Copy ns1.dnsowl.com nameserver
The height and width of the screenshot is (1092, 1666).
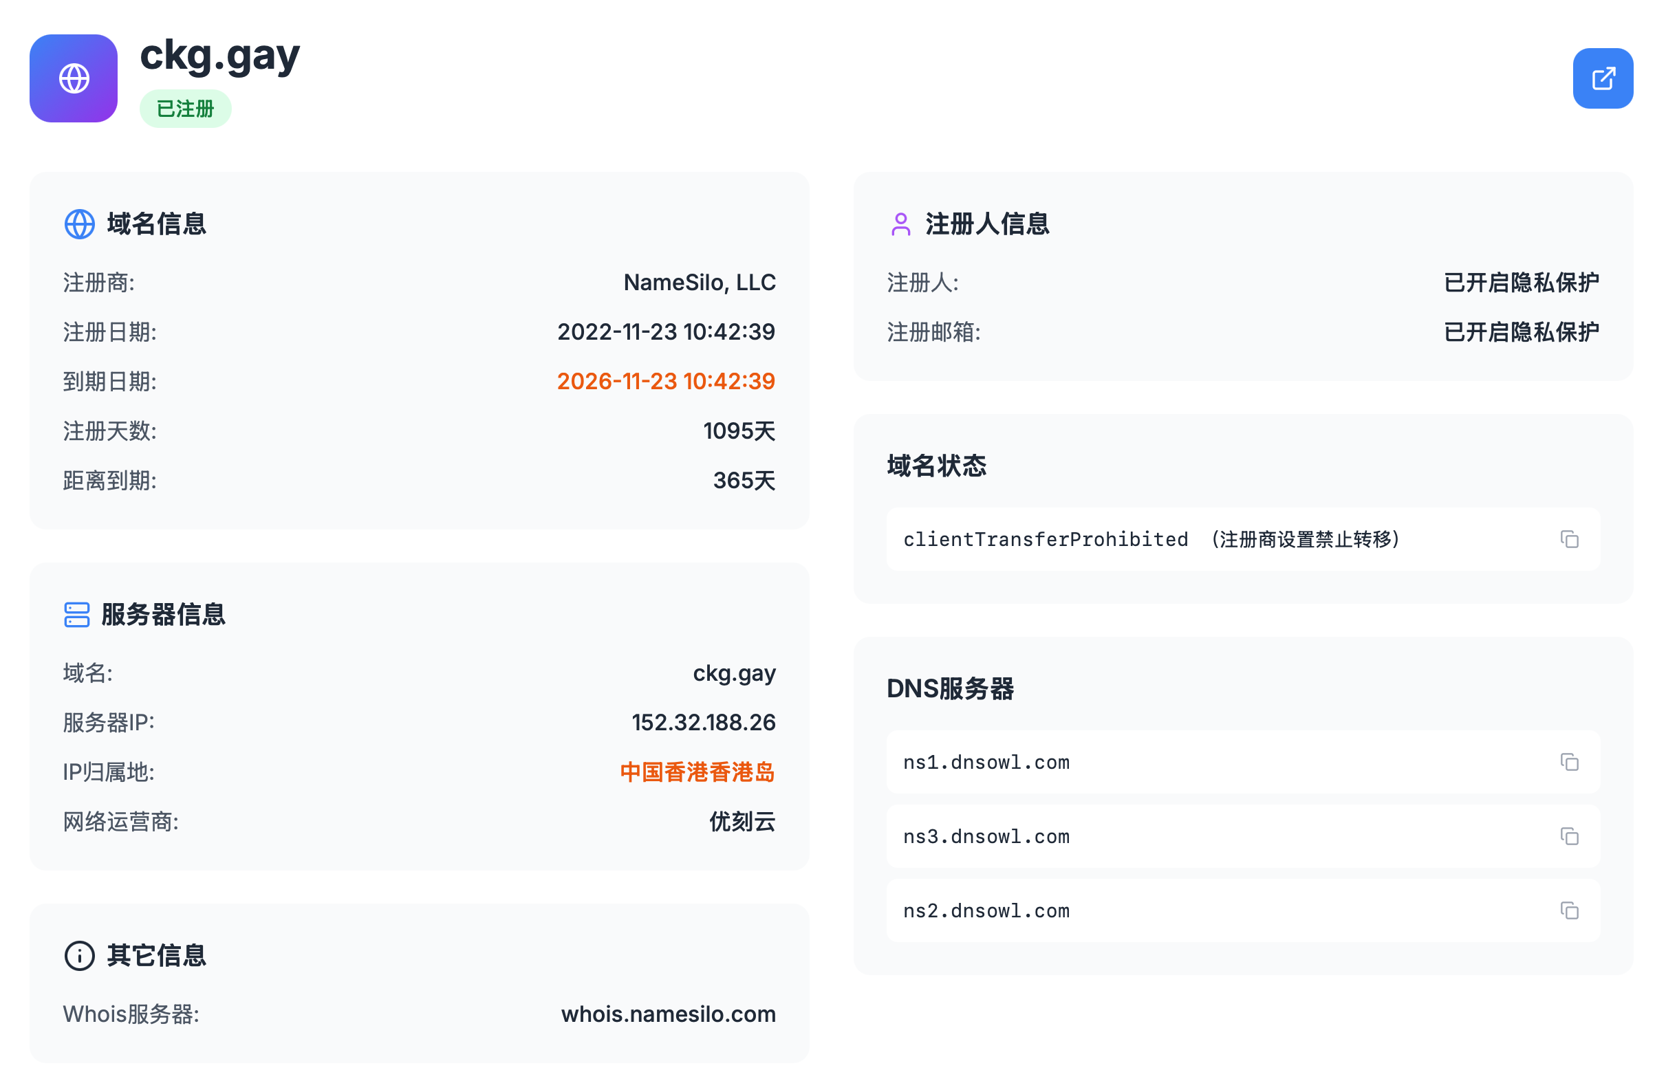coord(1569,762)
